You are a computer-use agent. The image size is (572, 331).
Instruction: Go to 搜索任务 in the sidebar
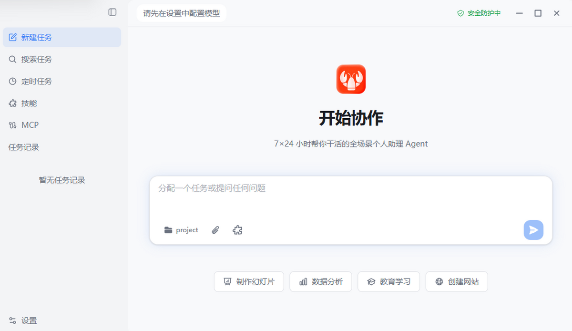62,59
